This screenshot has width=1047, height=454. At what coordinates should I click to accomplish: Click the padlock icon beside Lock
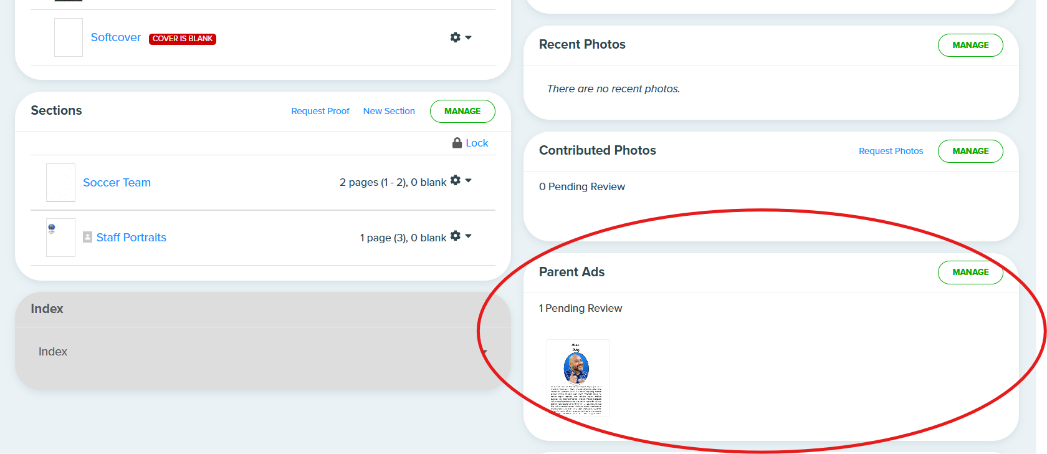click(x=457, y=143)
